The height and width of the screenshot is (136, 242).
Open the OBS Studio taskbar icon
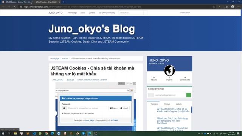[96, 133]
